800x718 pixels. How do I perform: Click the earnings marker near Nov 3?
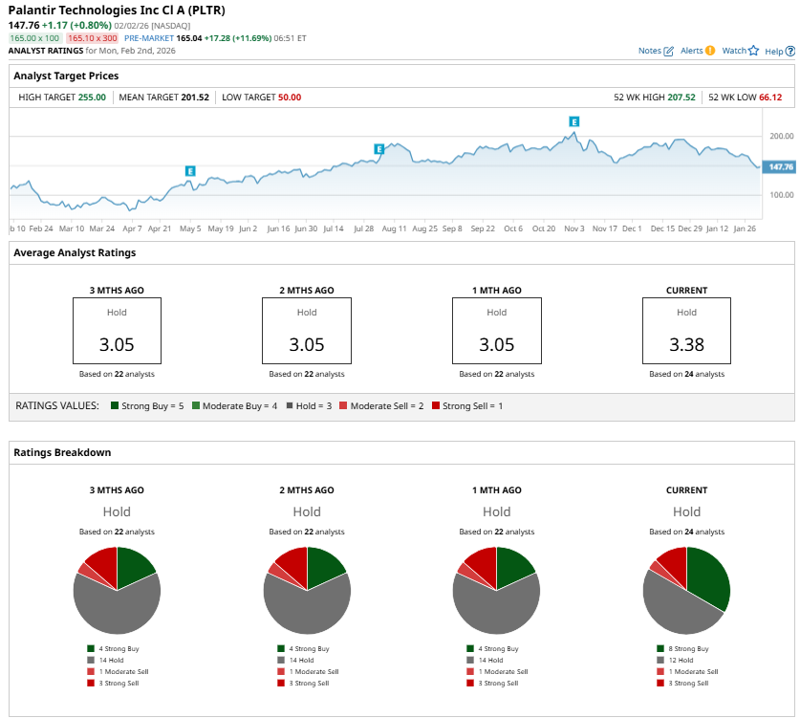[574, 122]
